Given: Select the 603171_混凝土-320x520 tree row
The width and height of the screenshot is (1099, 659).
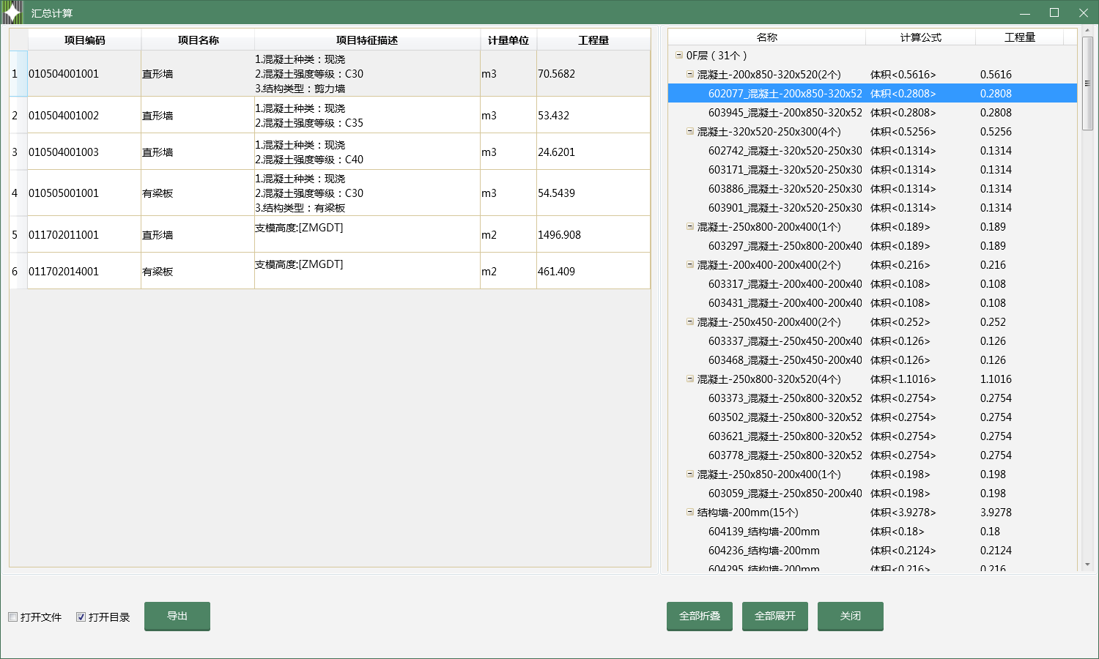Looking at the screenshot, I should [x=873, y=169].
